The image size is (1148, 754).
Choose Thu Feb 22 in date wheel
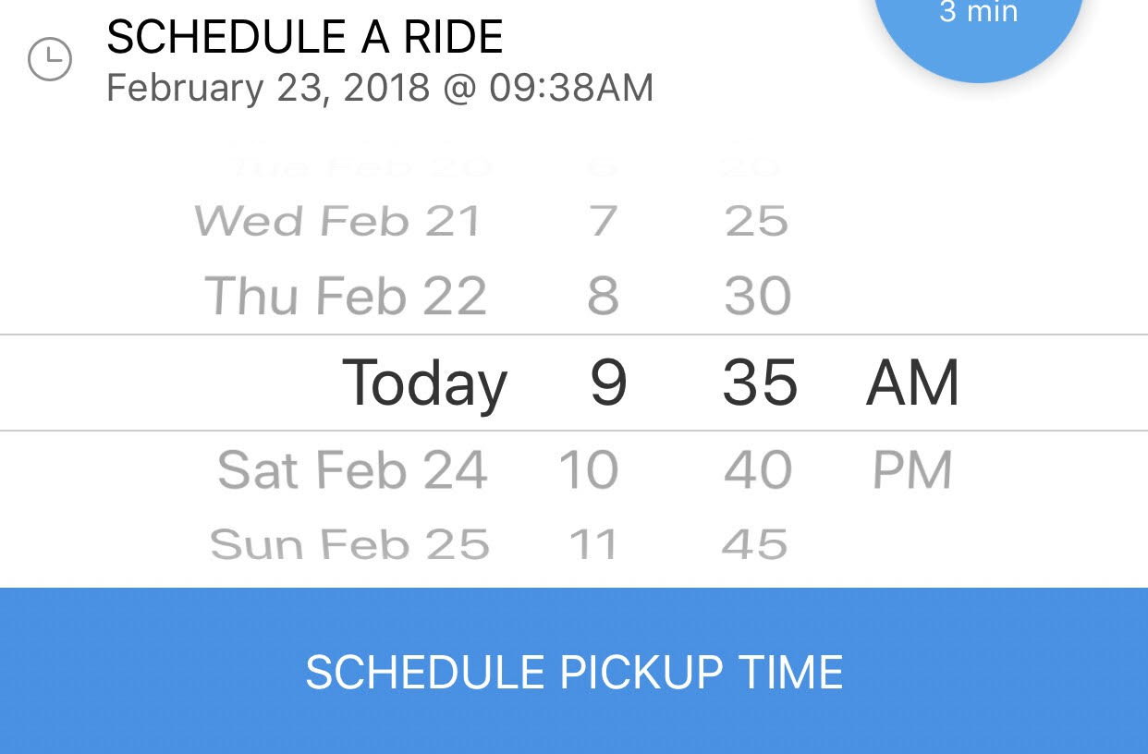click(x=346, y=297)
